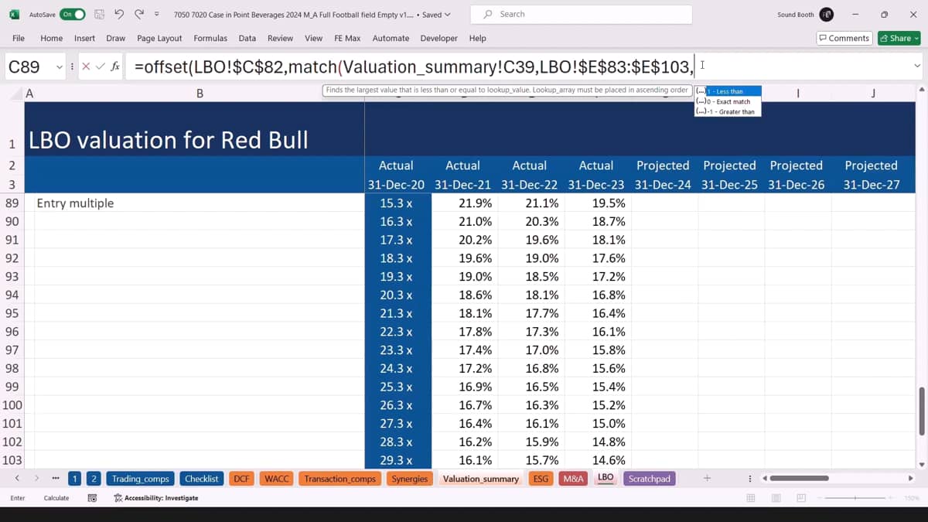
Task: Switch to sheet tab '2'
Action: point(93,479)
